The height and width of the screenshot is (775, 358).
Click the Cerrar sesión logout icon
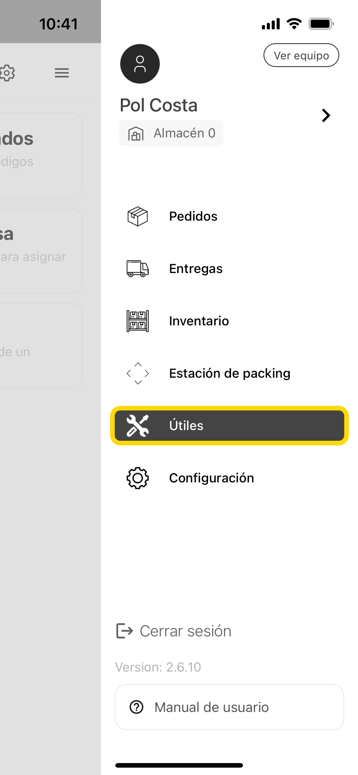pos(125,631)
